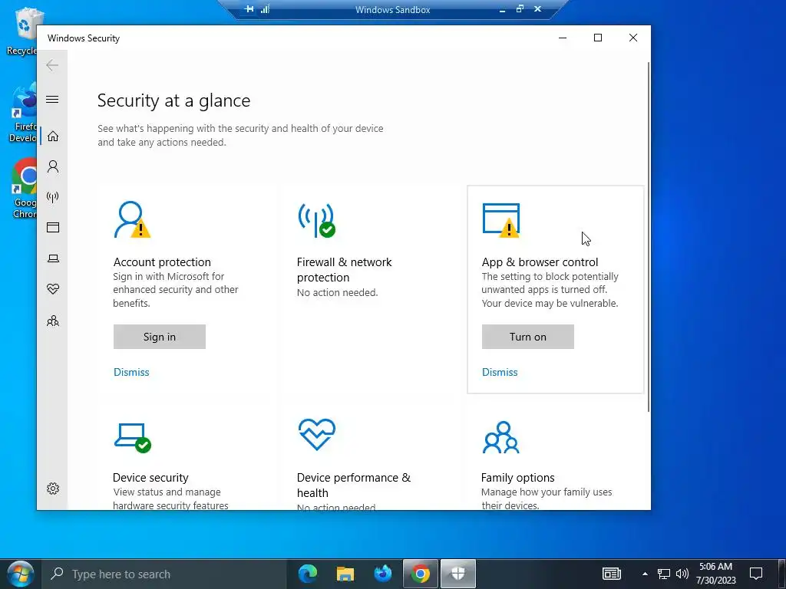Open Device security laptop icon in sidebar

[53, 258]
